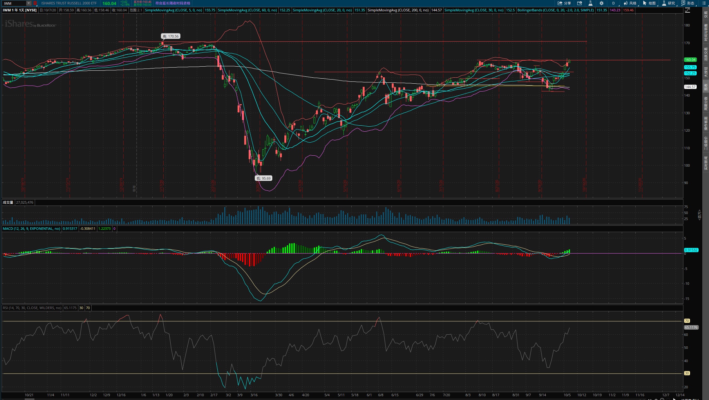Open the Style (风格) candlestick dropdown
Viewport: 709px width, 400px height.
point(630,3)
